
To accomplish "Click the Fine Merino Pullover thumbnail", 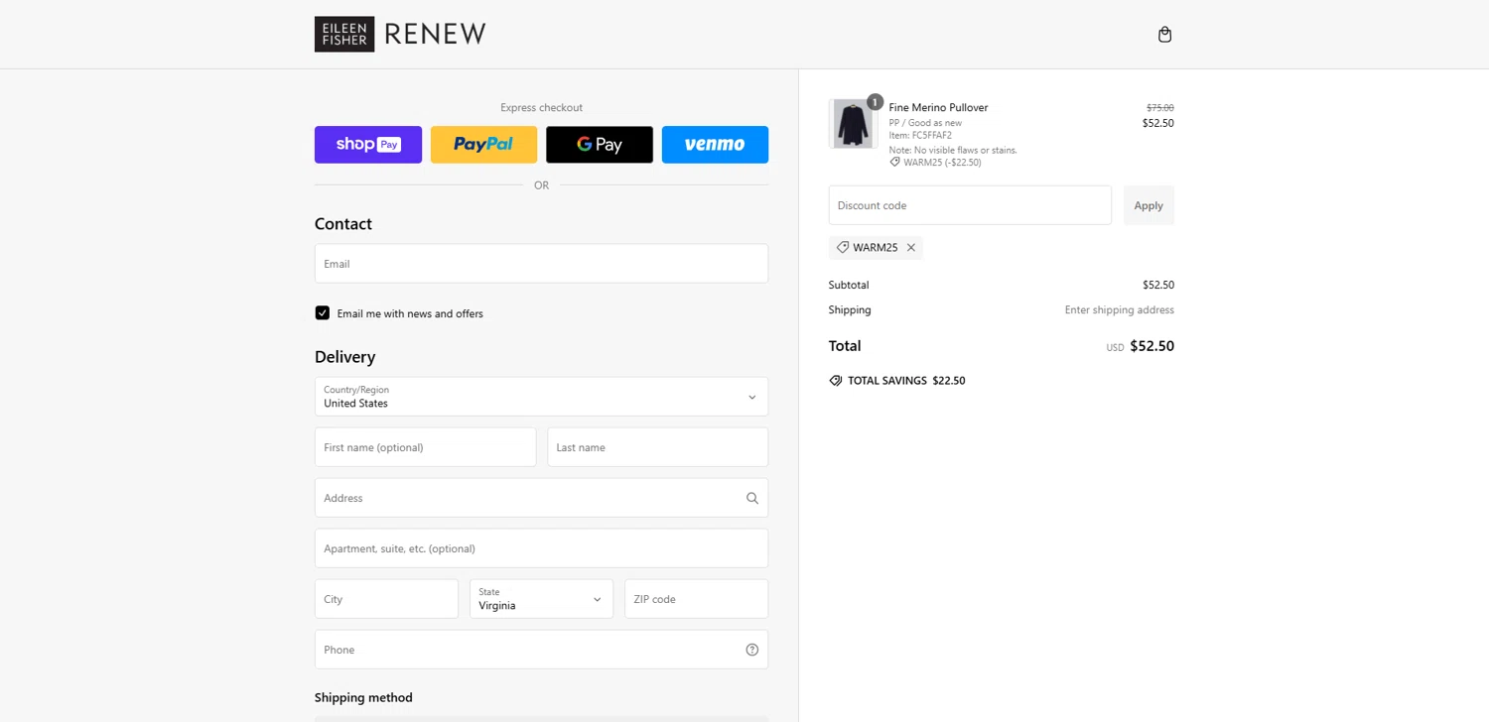I will coord(853,124).
